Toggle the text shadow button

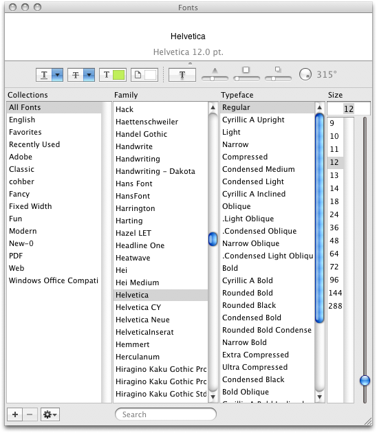point(182,75)
